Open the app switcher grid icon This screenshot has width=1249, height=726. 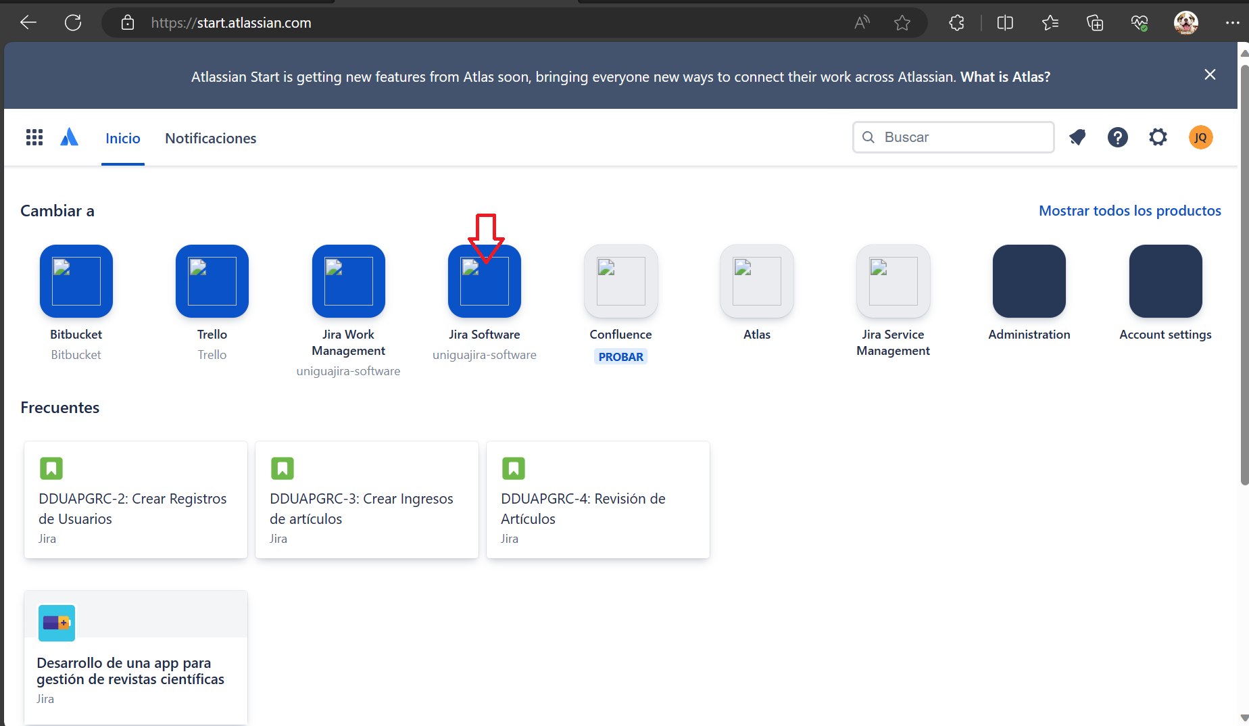34,138
